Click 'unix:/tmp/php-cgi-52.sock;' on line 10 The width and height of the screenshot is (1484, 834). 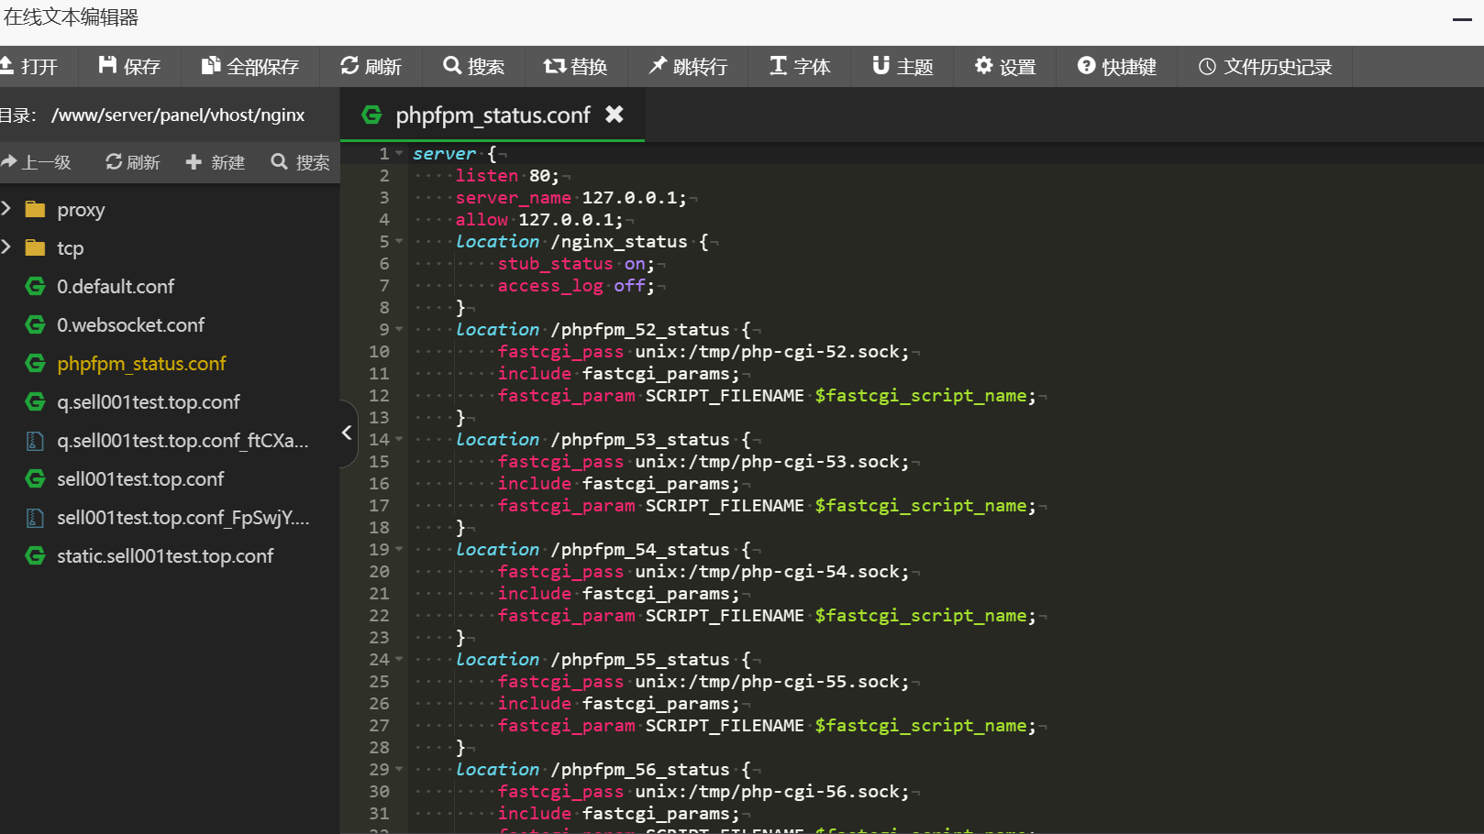[x=772, y=352]
